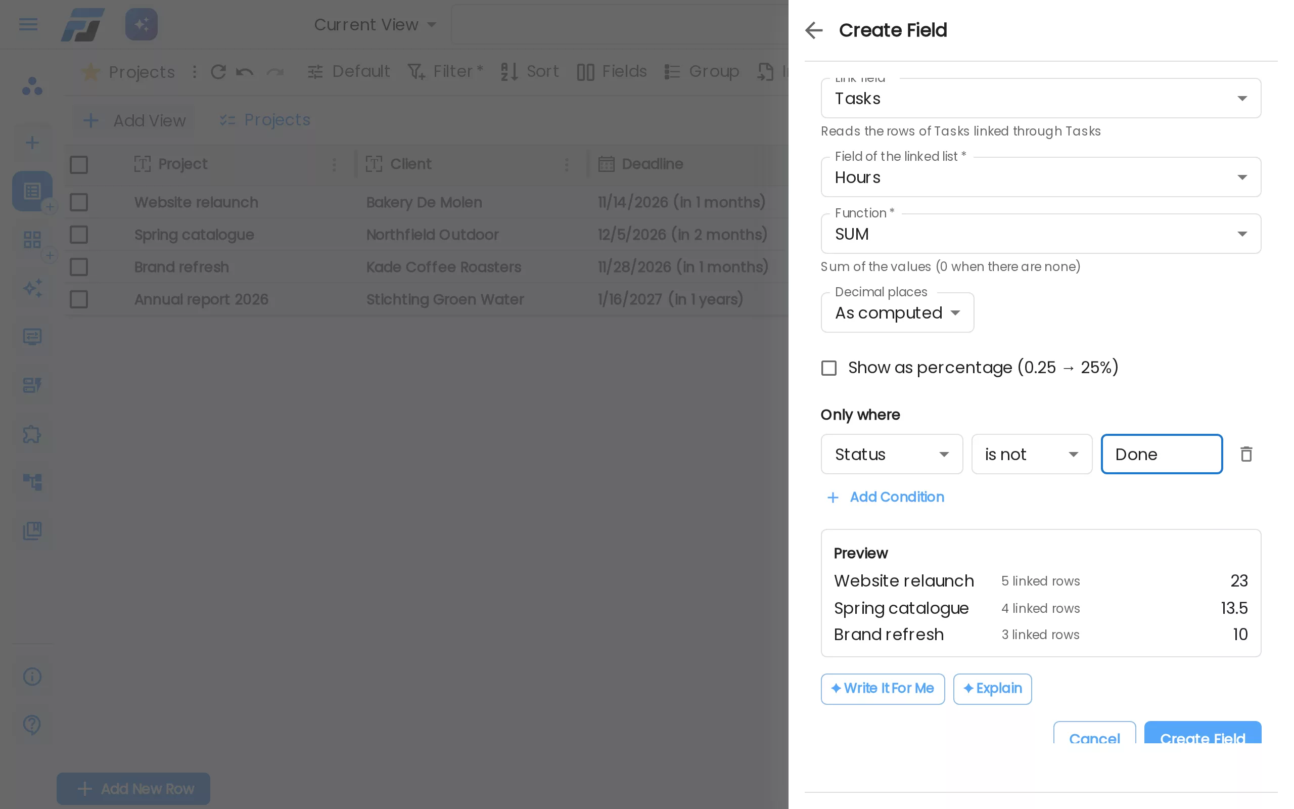Expand the Current View dropdown
This screenshot has width=1294, height=809.
375,25
